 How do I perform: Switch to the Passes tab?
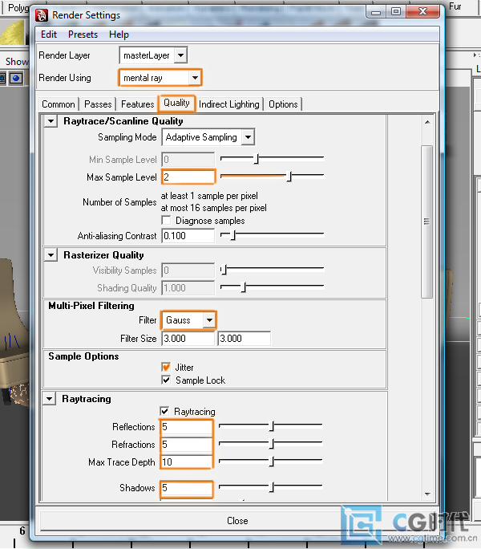click(98, 104)
